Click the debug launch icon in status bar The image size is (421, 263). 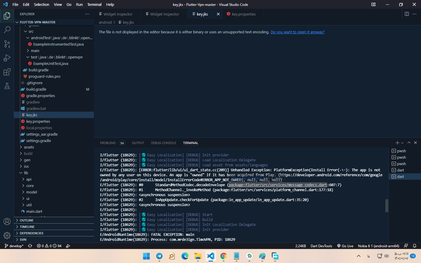point(68,246)
